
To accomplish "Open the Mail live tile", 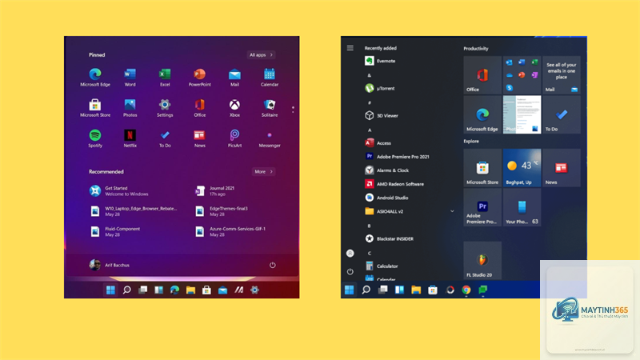I will [x=562, y=75].
